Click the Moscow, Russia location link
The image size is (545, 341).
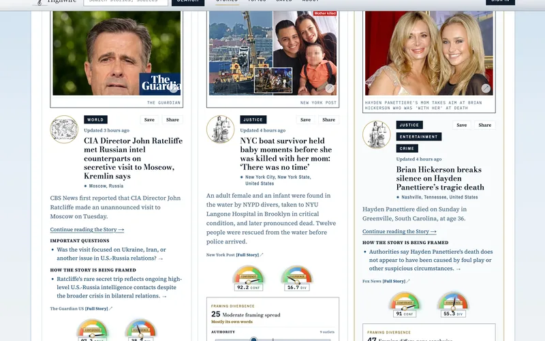(106, 186)
